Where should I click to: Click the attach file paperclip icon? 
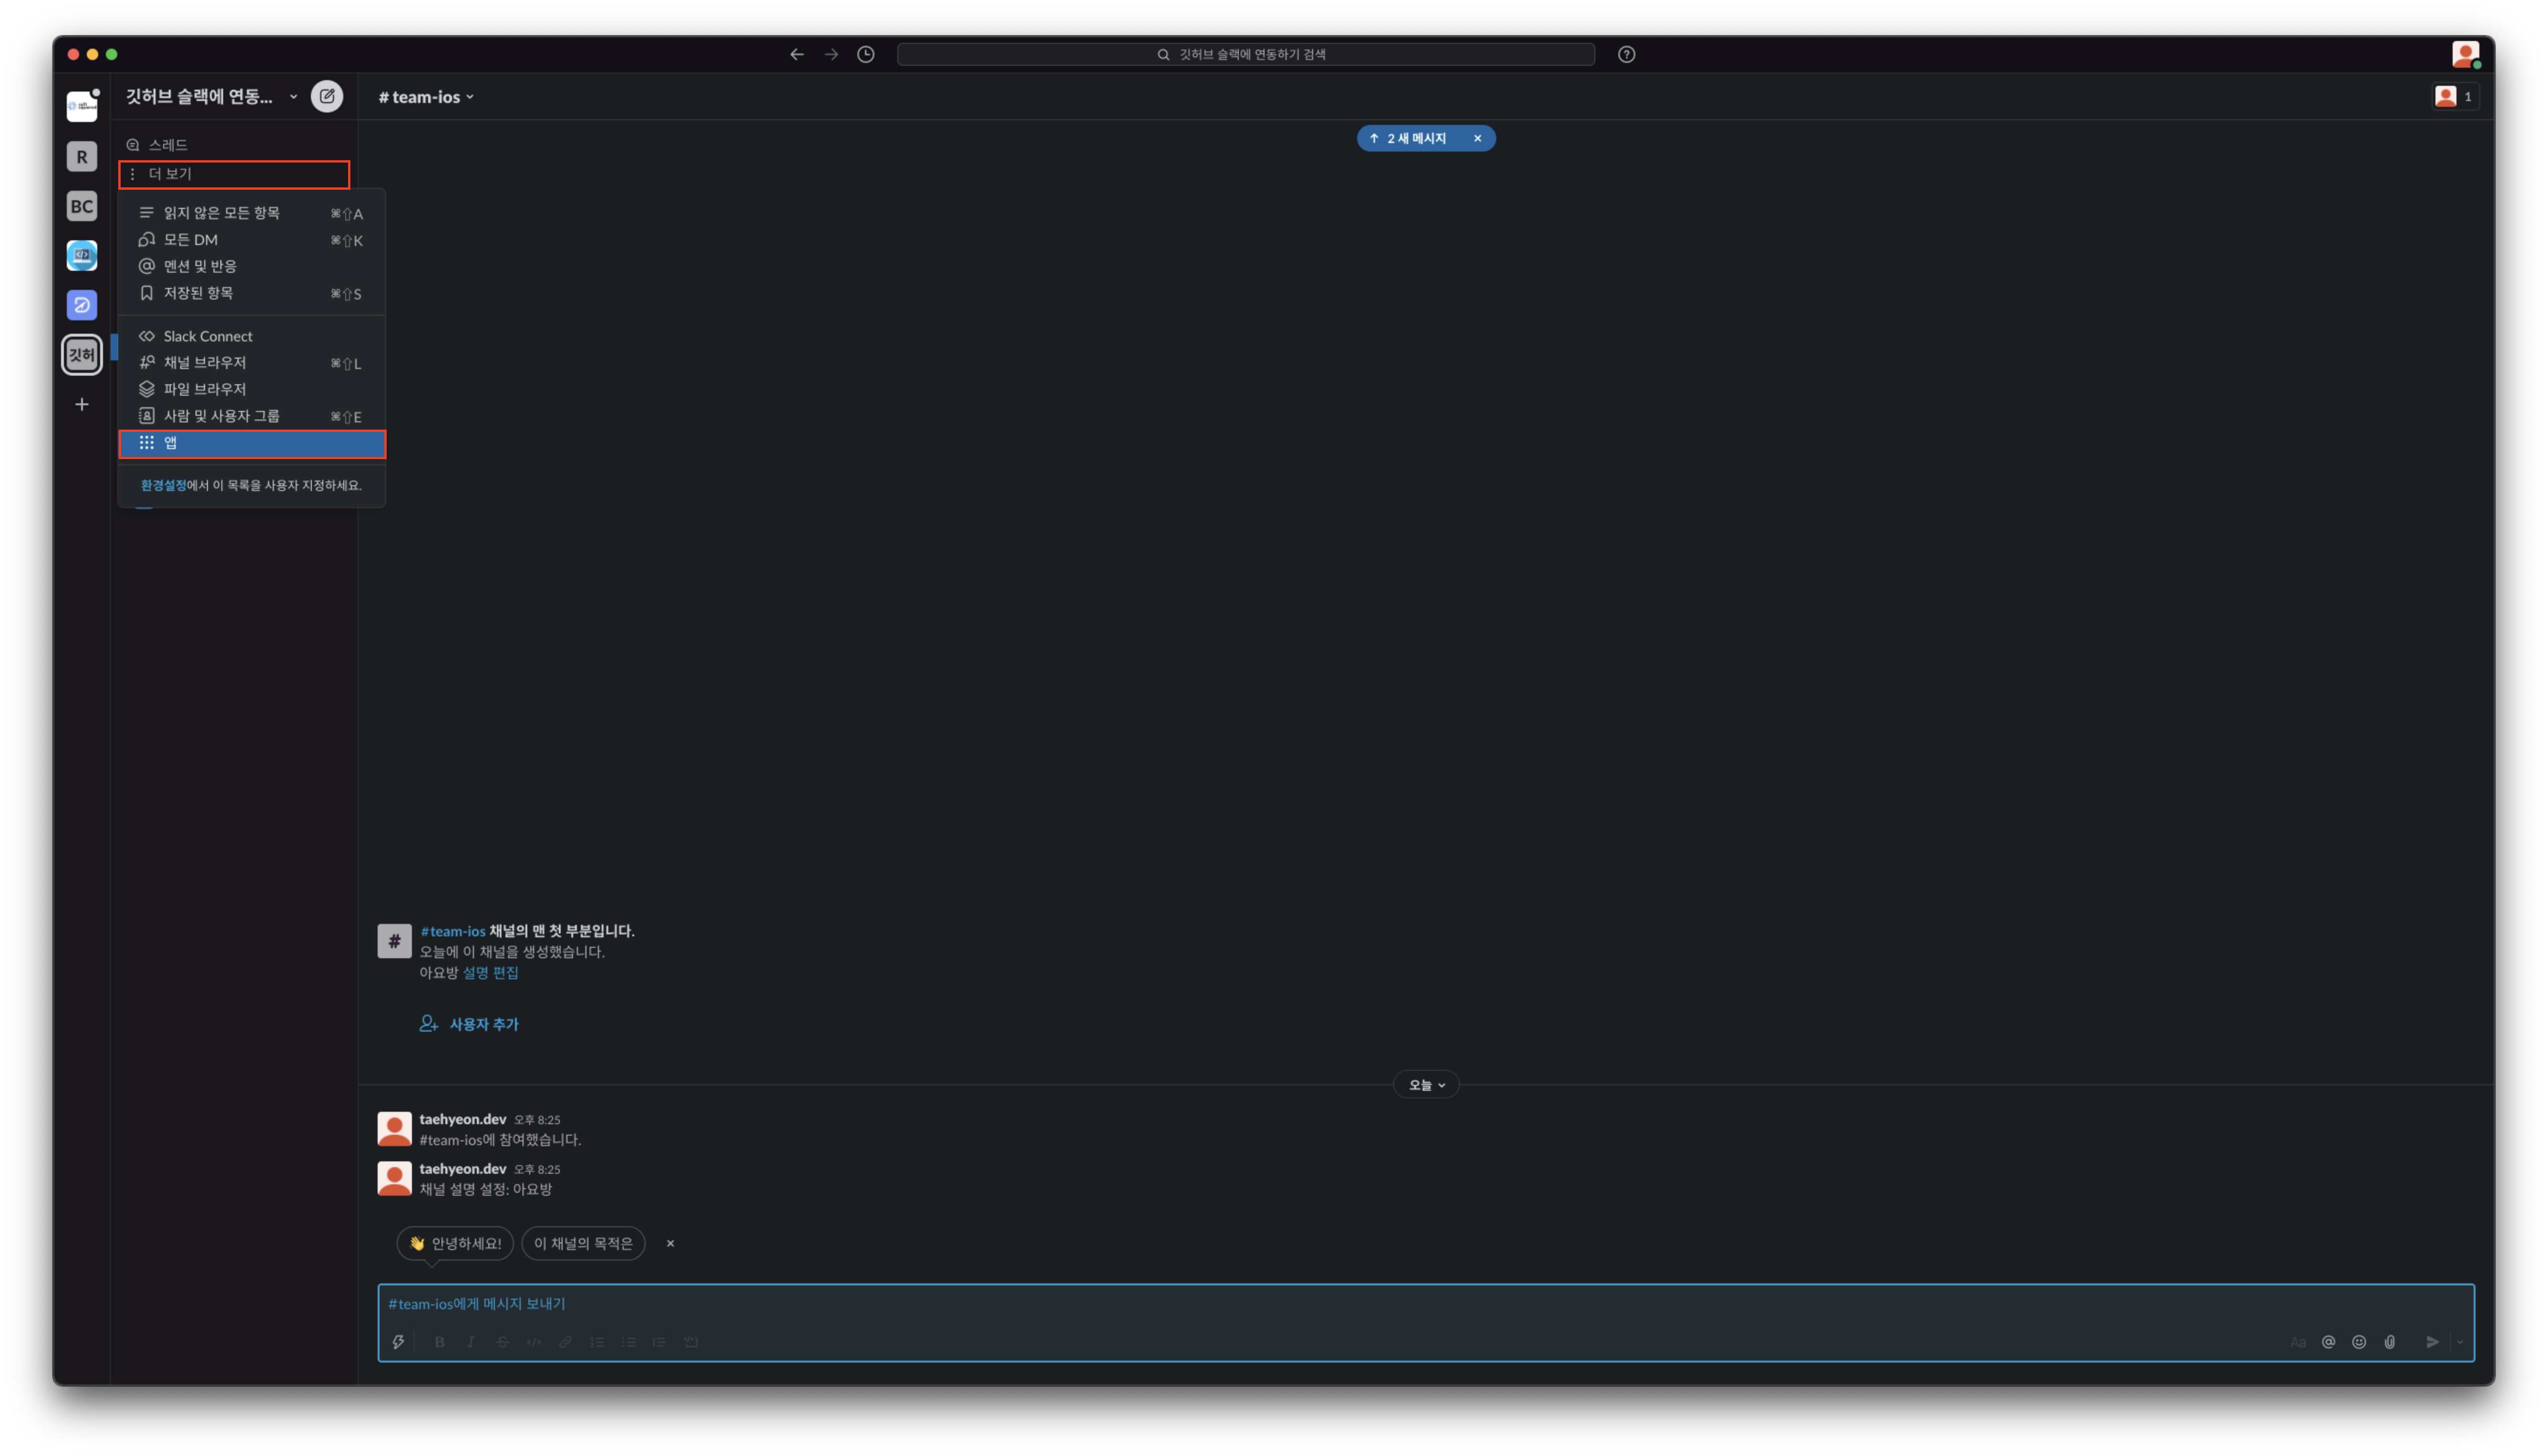(2389, 1342)
